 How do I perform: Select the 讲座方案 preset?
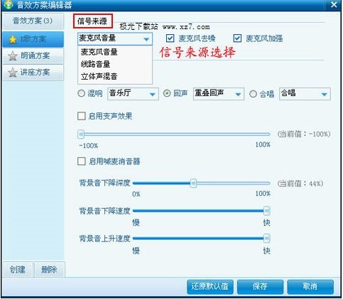coord(33,73)
